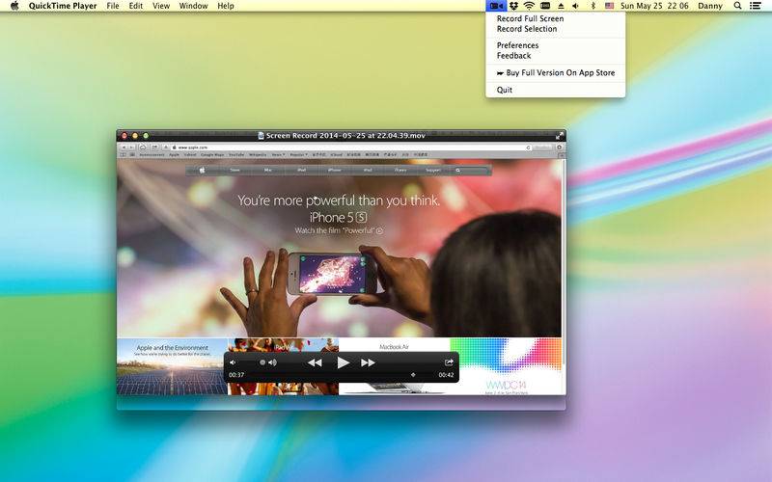
Task: Minimize the movie window with the yellow button
Action: coord(135,136)
